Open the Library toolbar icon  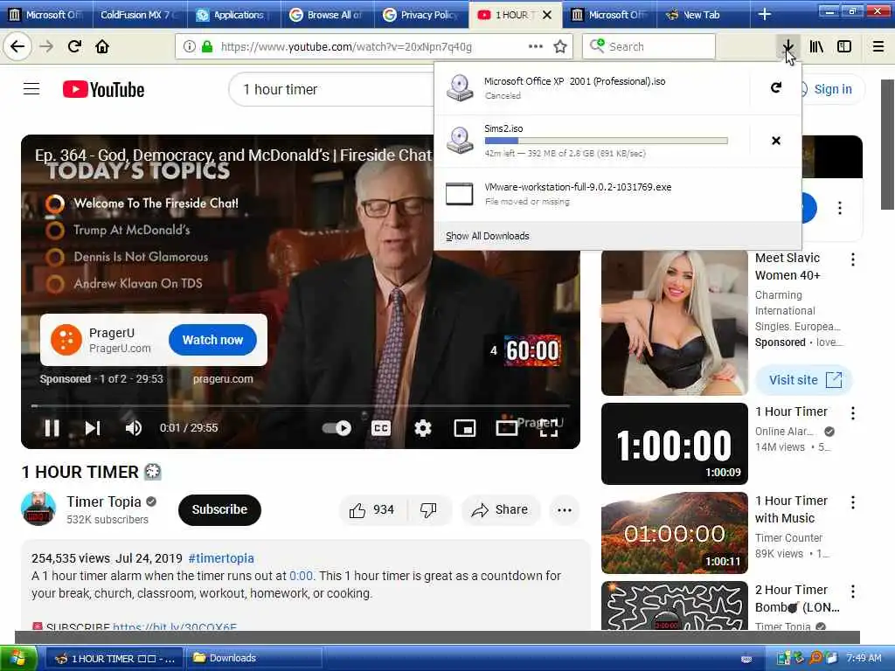tap(816, 46)
